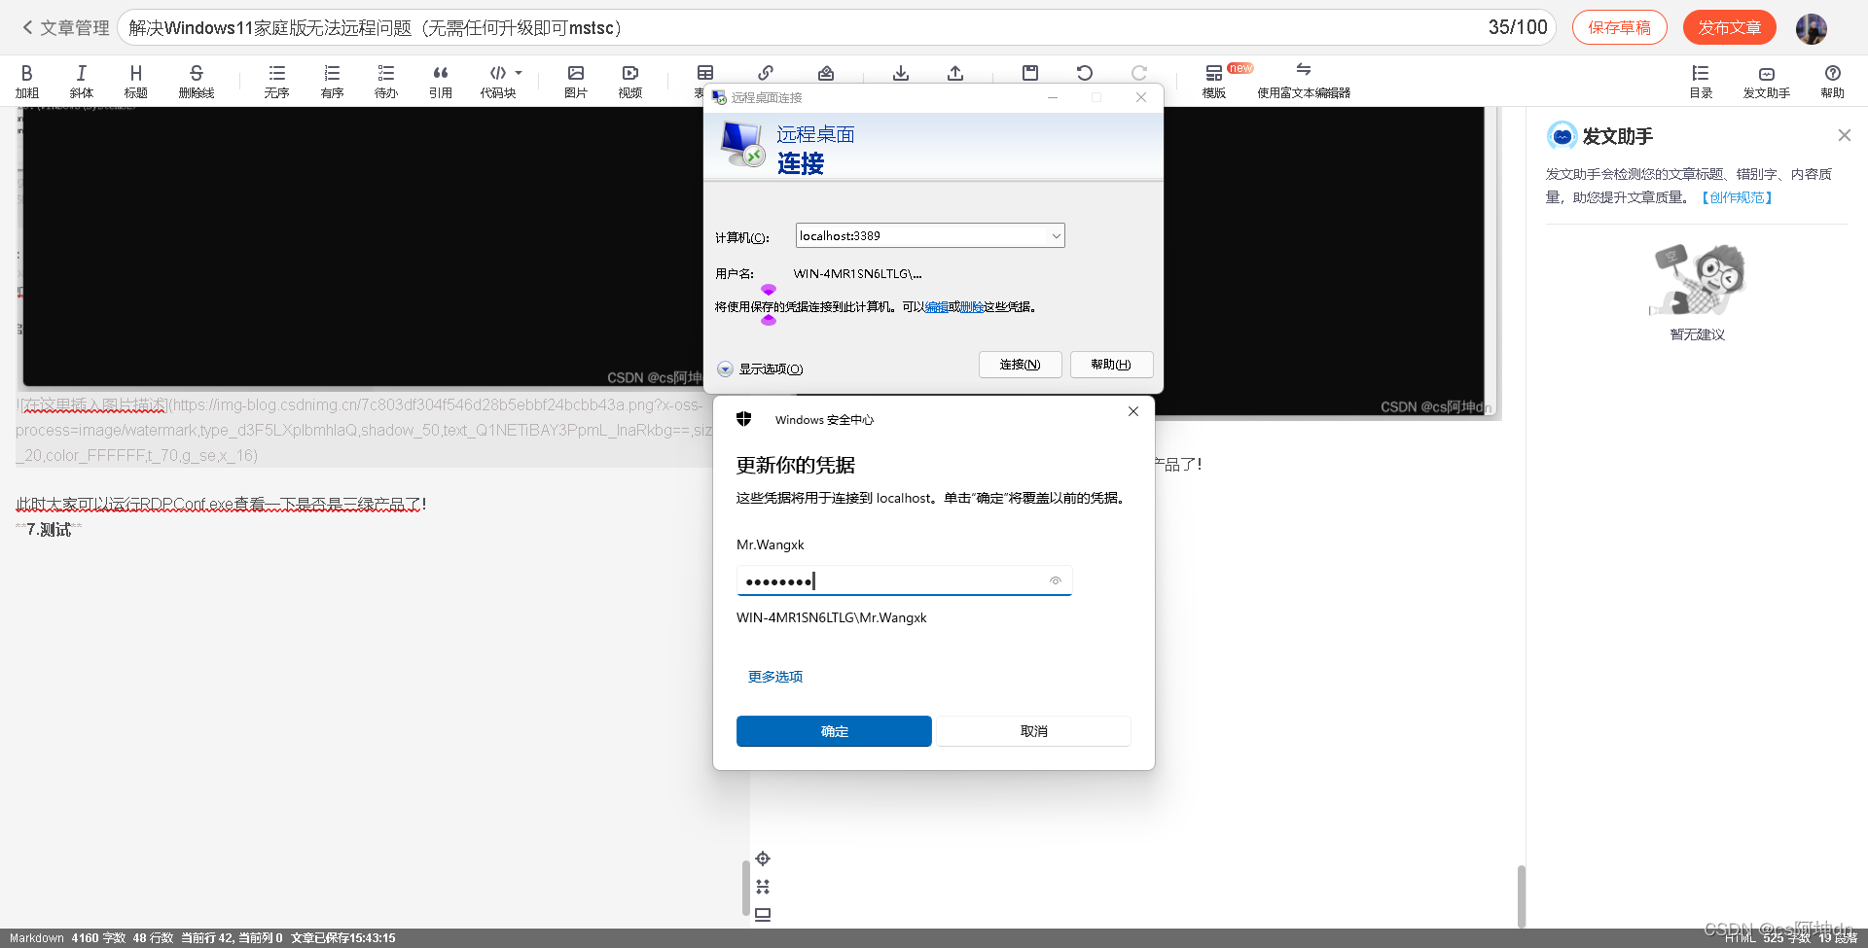Click the 7.测试 heading line in editor

[49, 530]
